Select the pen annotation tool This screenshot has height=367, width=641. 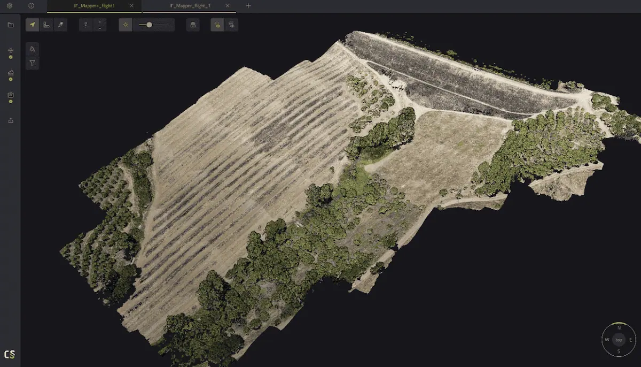[x=60, y=25]
